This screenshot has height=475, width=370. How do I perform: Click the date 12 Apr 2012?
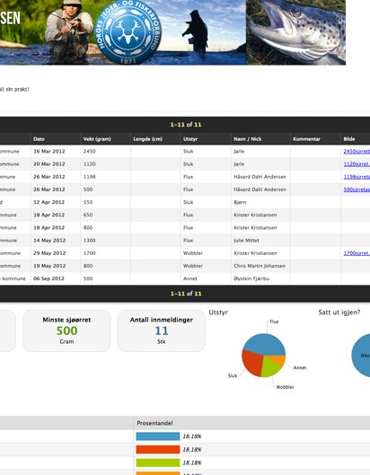click(49, 202)
